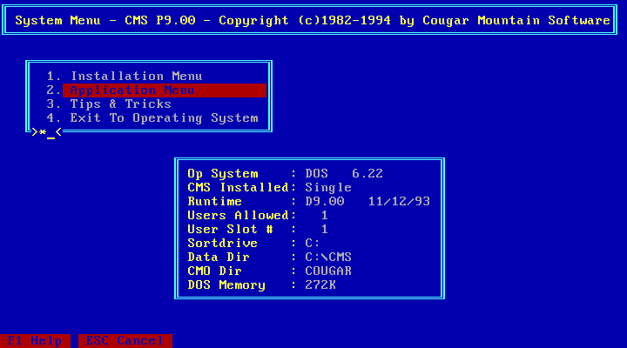Click the F1 Help button
The width and height of the screenshot is (627, 348).
pos(35,341)
